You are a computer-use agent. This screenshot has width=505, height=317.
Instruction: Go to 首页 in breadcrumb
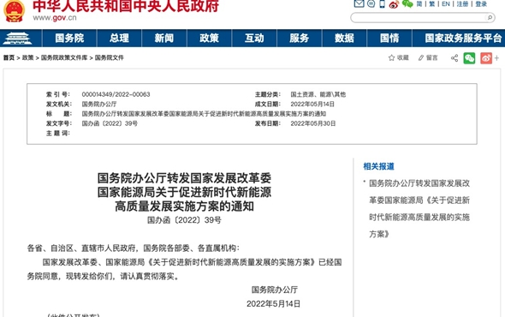(9, 57)
